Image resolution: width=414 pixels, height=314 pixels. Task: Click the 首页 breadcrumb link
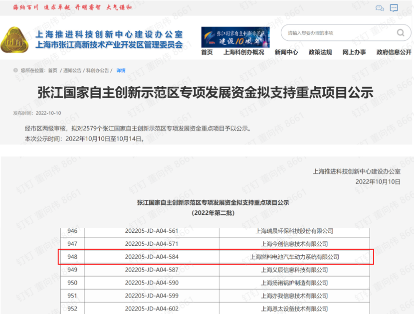(x=52, y=71)
